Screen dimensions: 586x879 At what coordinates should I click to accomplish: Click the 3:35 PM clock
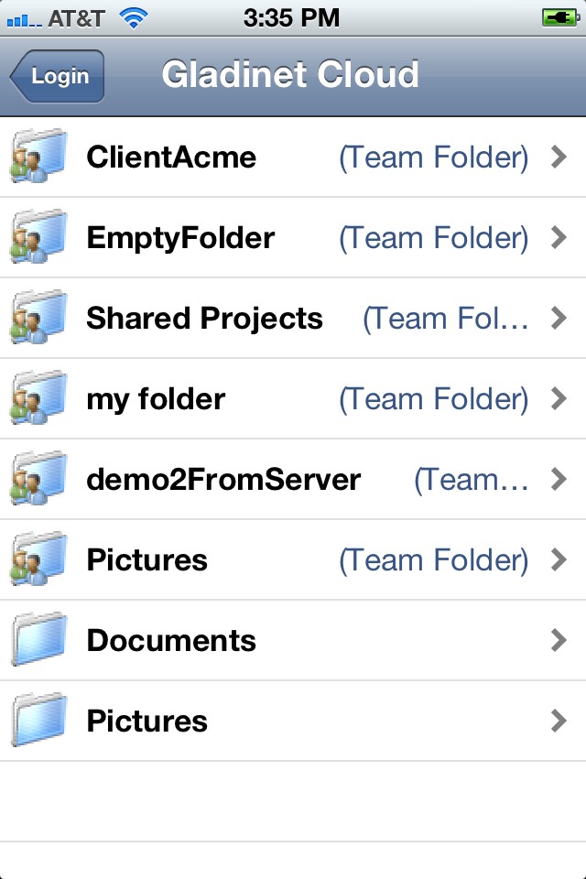click(x=292, y=16)
